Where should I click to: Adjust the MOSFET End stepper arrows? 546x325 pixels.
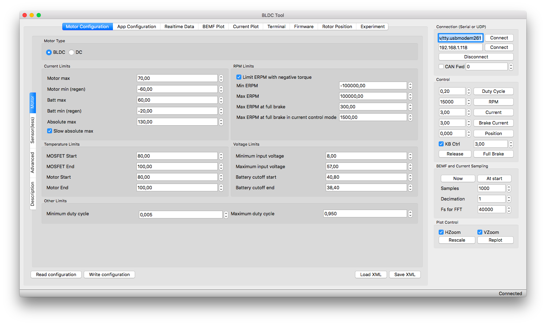221,167
